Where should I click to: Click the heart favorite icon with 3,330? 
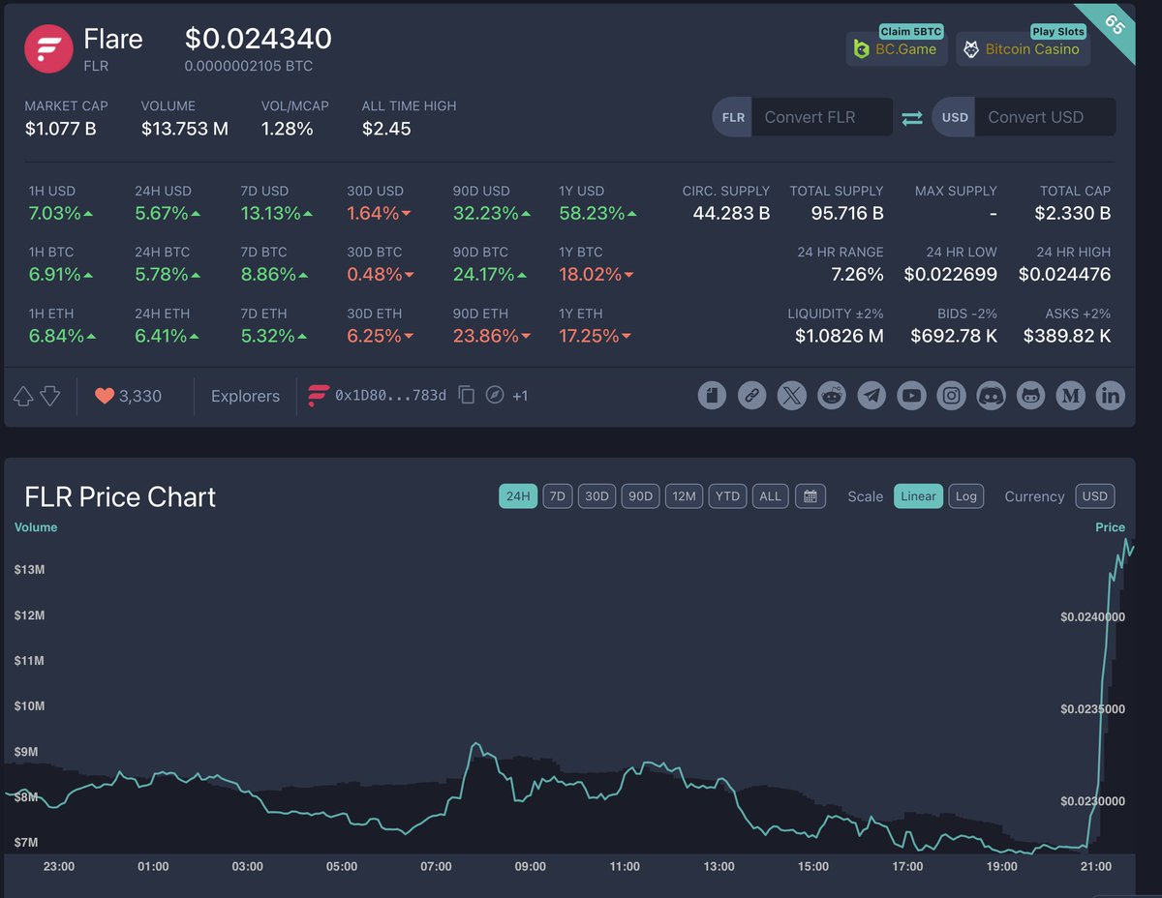(x=105, y=396)
